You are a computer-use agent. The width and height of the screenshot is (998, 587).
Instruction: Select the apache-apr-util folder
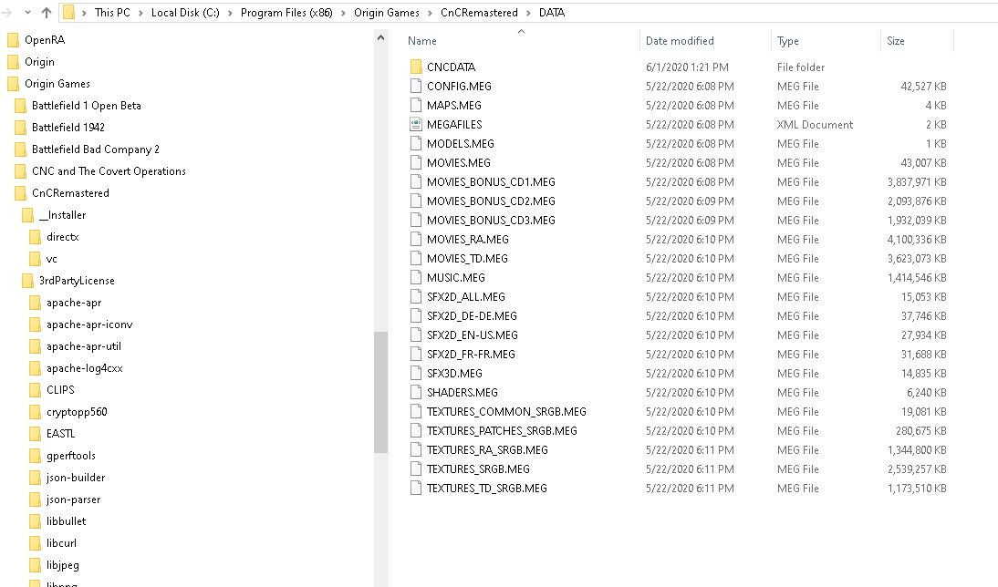83,346
